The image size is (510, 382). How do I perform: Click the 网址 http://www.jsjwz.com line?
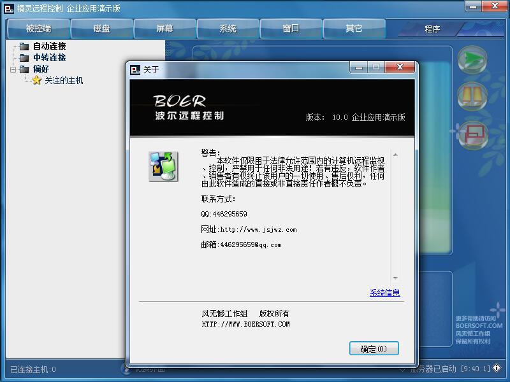pyautogui.click(x=249, y=229)
